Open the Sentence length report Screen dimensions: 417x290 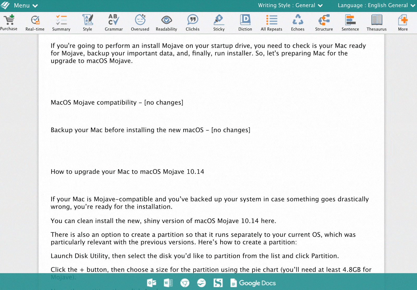point(350,23)
